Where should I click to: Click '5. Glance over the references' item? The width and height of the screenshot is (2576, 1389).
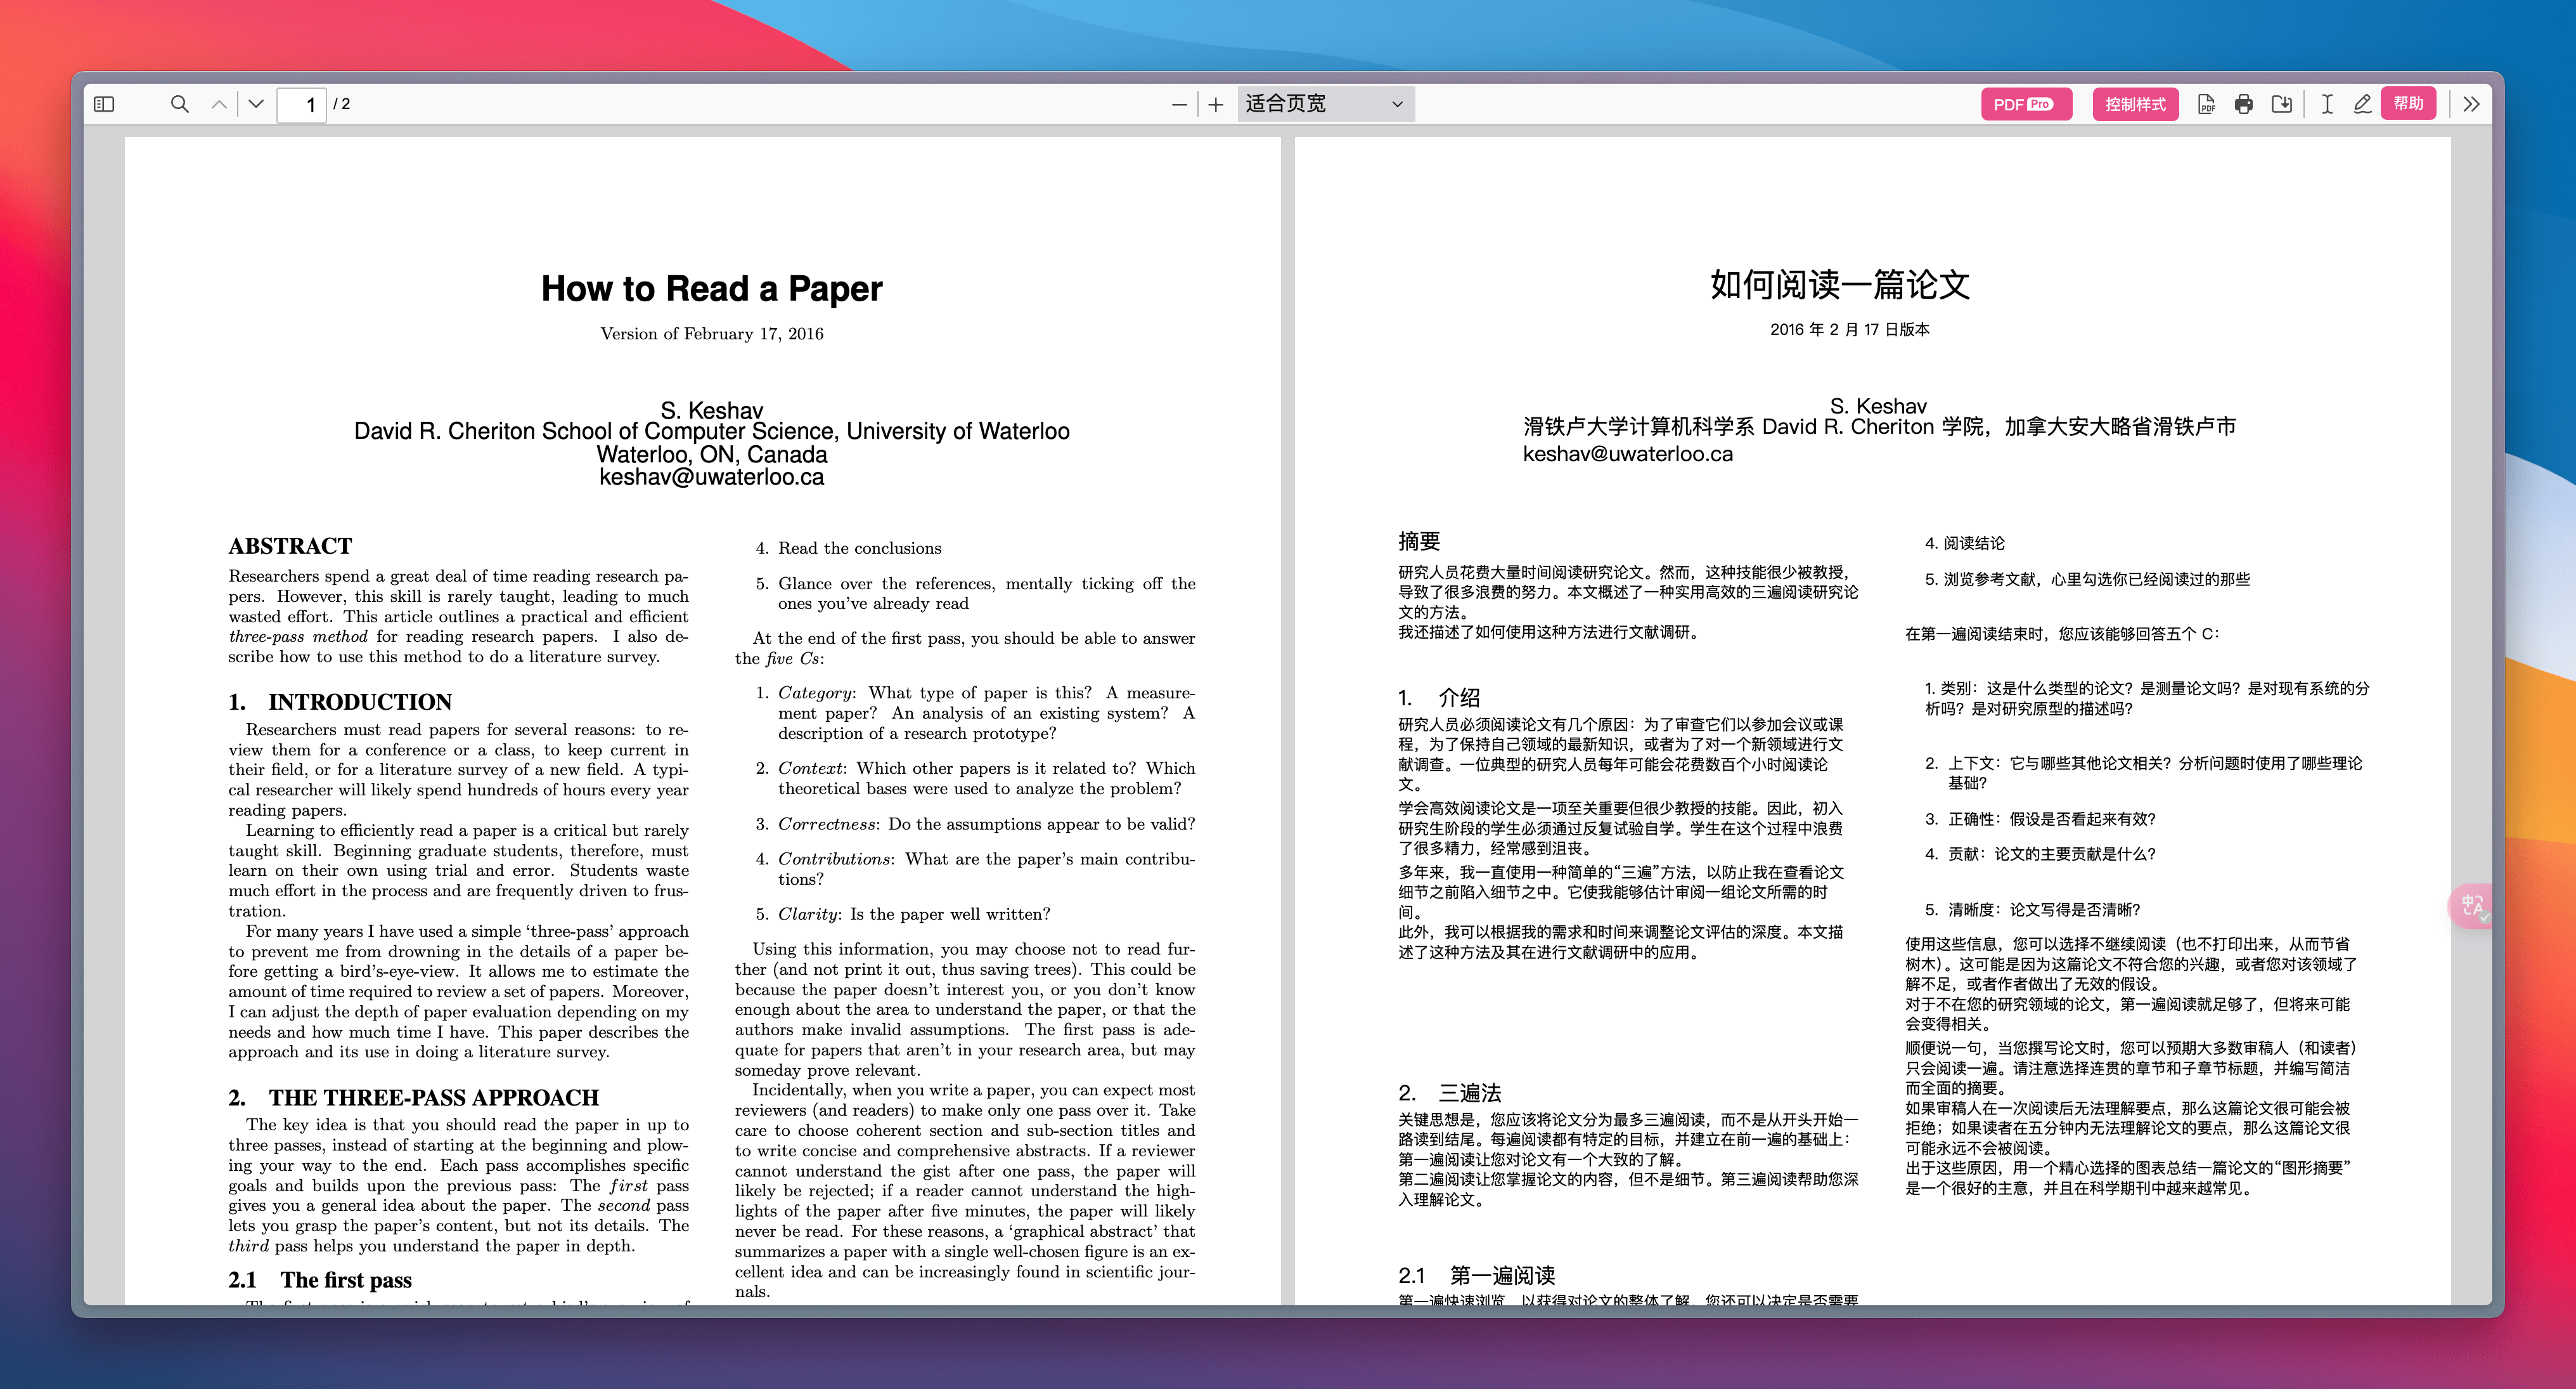click(x=975, y=594)
